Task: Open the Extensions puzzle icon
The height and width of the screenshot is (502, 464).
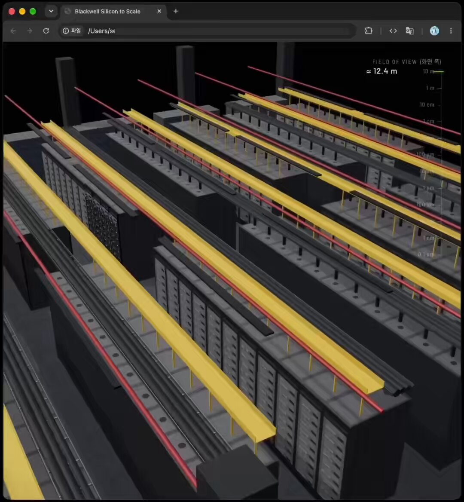Action: pyautogui.click(x=369, y=31)
